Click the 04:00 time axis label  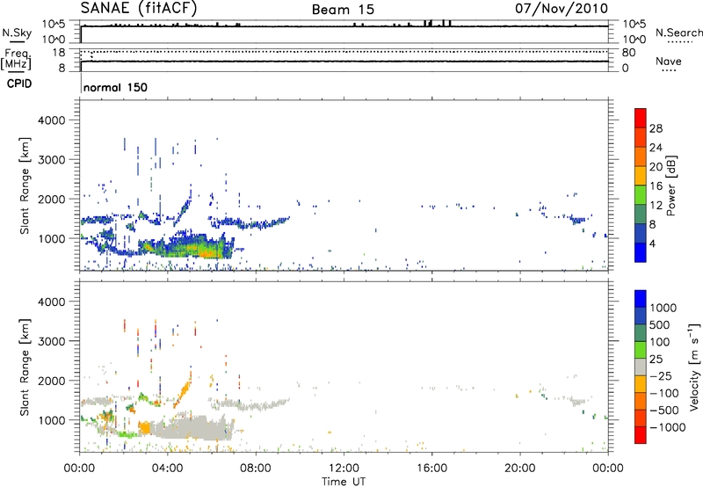[167, 469]
